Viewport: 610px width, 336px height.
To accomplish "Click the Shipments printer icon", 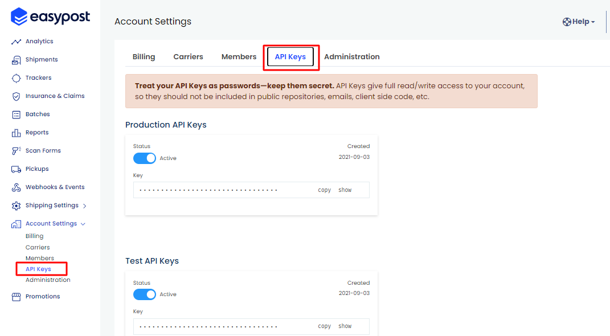I will (x=16, y=60).
